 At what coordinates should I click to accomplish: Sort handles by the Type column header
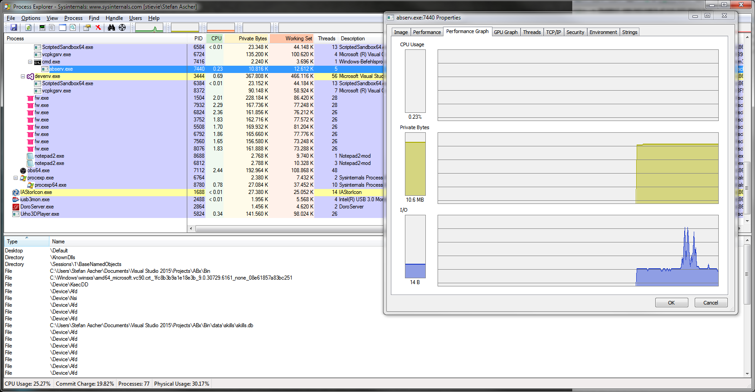(x=27, y=242)
